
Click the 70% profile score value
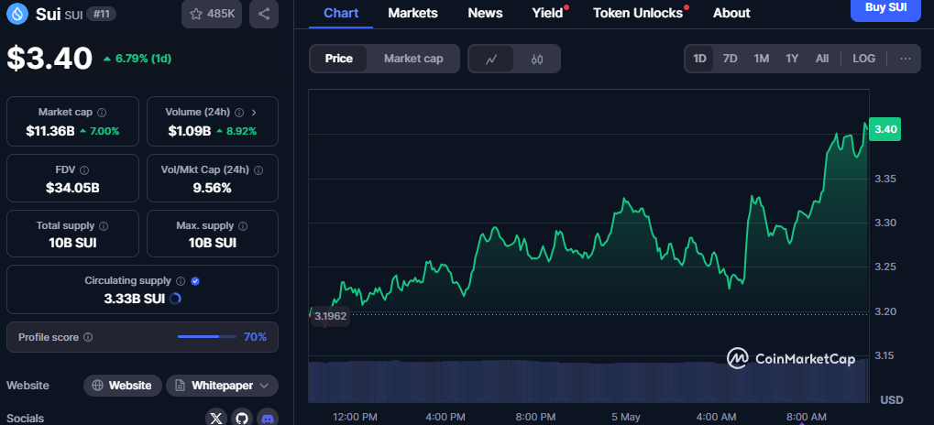255,337
